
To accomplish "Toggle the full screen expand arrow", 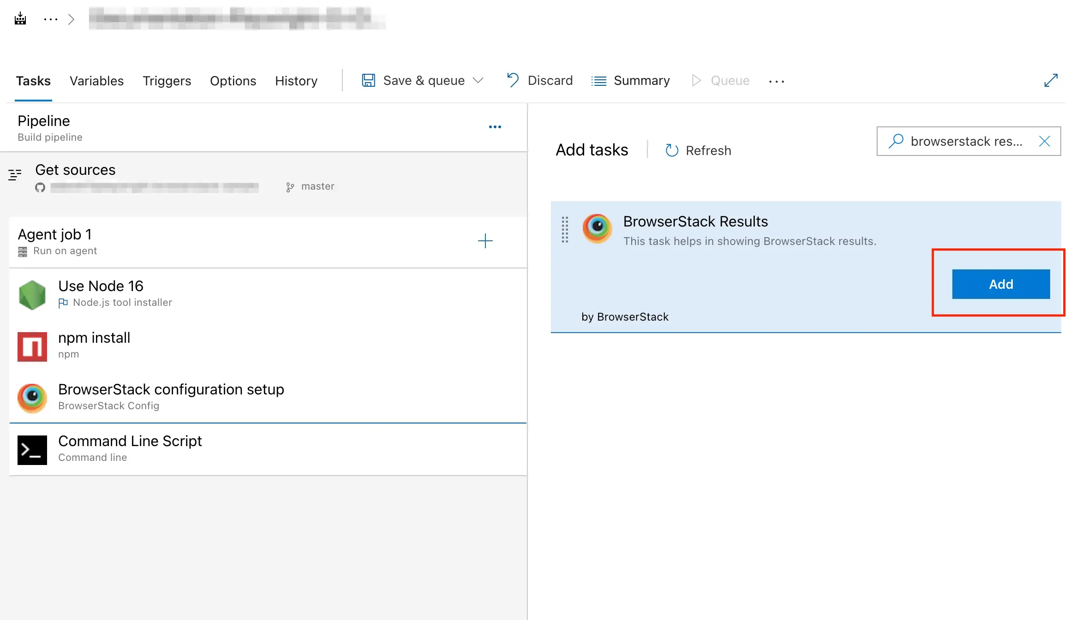I will pos(1051,80).
